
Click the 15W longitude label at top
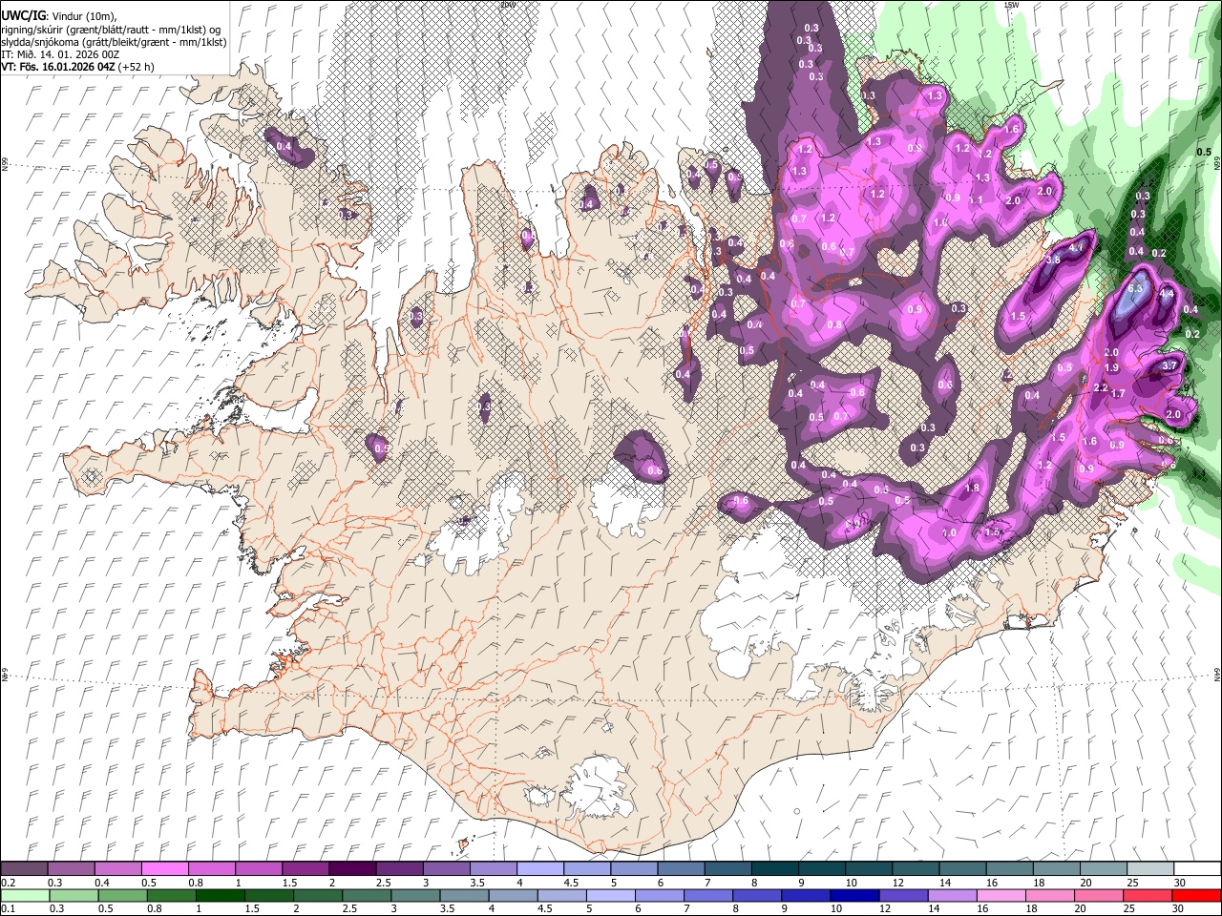(1010, 5)
